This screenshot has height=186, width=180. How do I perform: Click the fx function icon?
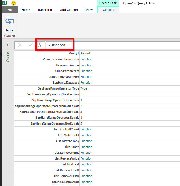(40, 45)
